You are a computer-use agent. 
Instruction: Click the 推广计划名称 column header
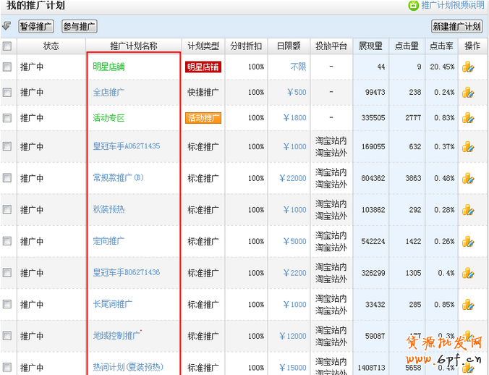click(134, 46)
